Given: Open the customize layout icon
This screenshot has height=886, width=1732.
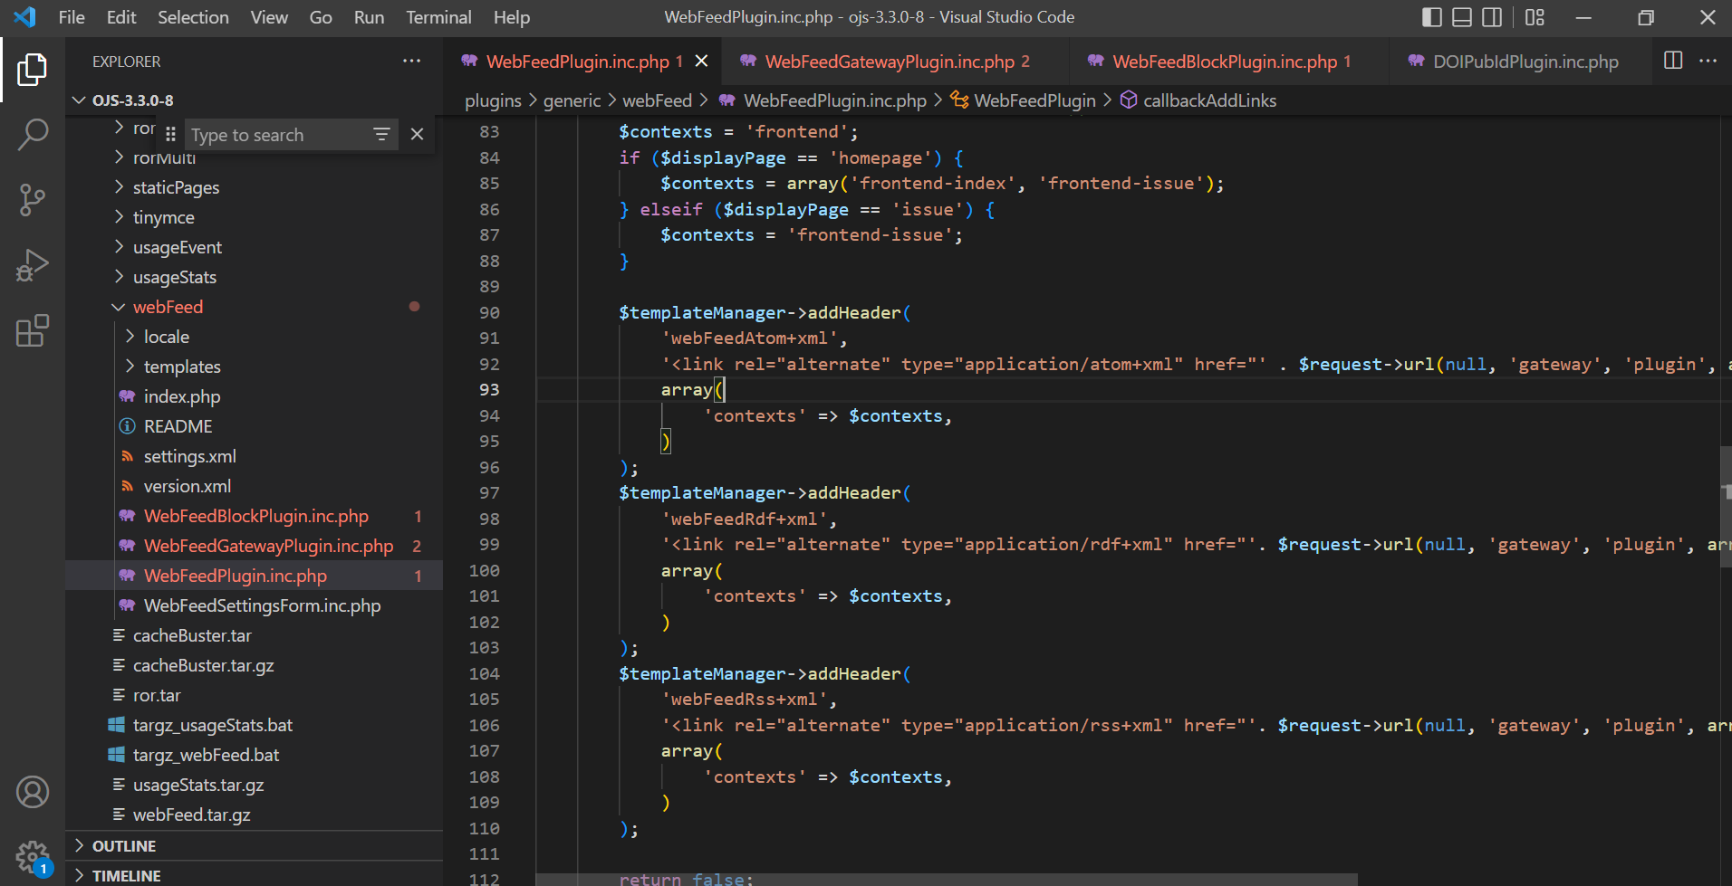Looking at the screenshot, I should click(x=1535, y=17).
